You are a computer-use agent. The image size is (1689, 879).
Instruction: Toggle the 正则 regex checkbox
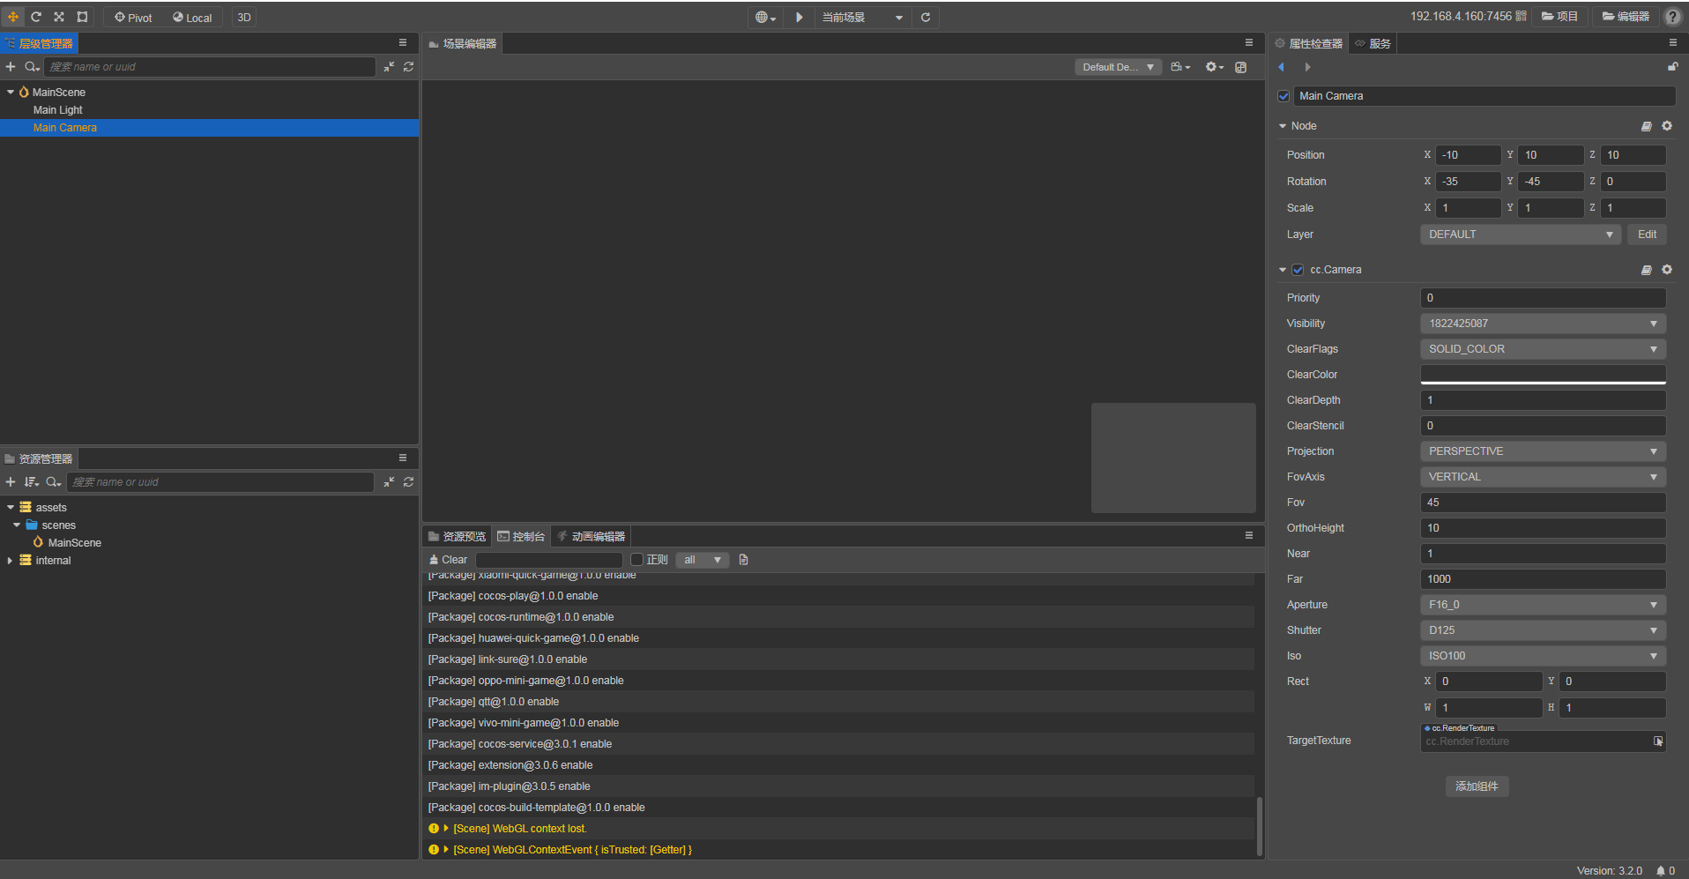pyautogui.click(x=637, y=560)
